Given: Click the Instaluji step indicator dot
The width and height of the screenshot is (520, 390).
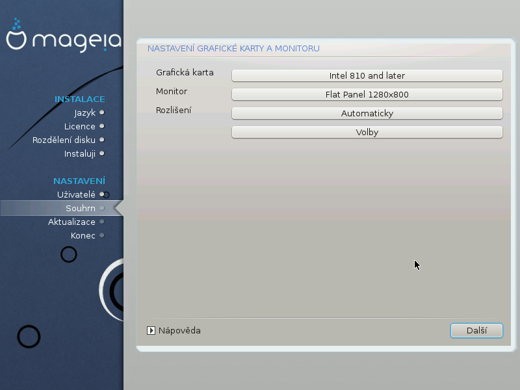Looking at the screenshot, I should pyautogui.click(x=101, y=153).
